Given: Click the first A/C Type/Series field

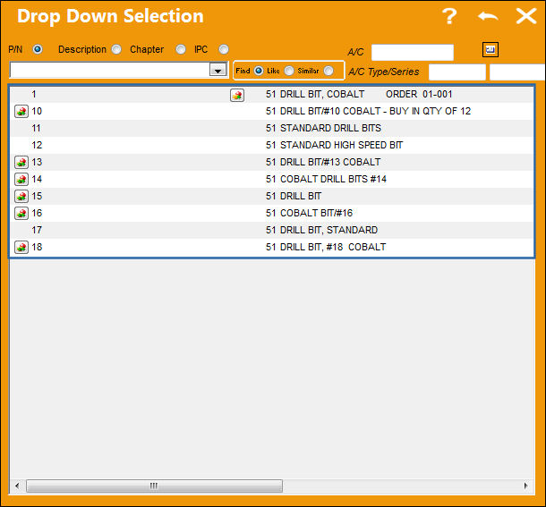Looking at the screenshot, I should 457,72.
